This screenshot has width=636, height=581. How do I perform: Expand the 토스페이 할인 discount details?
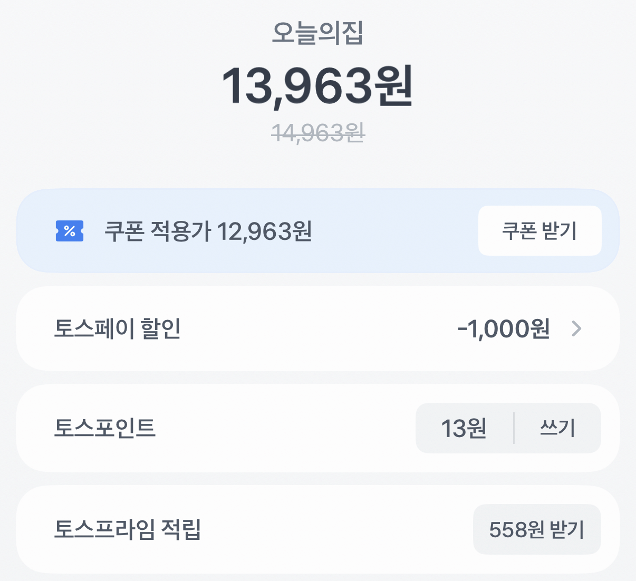(x=316, y=328)
